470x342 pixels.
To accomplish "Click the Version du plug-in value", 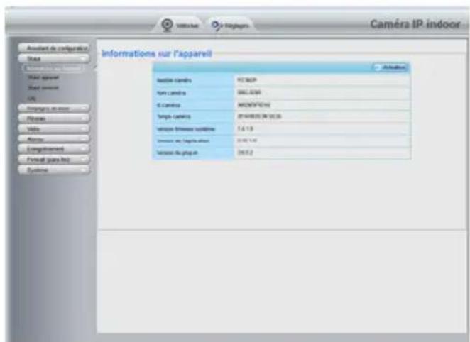I will [x=322, y=153].
